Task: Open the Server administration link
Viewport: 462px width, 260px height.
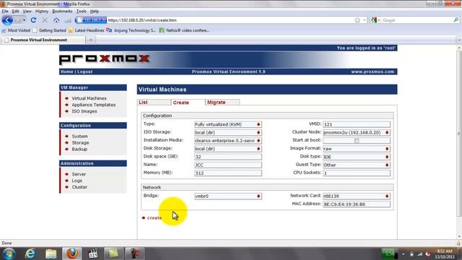Action: click(79, 174)
